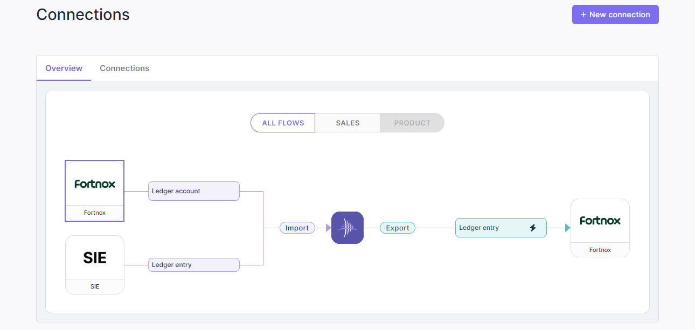Select the SALES flow filter
The image size is (695, 330).
coord(347,123)
